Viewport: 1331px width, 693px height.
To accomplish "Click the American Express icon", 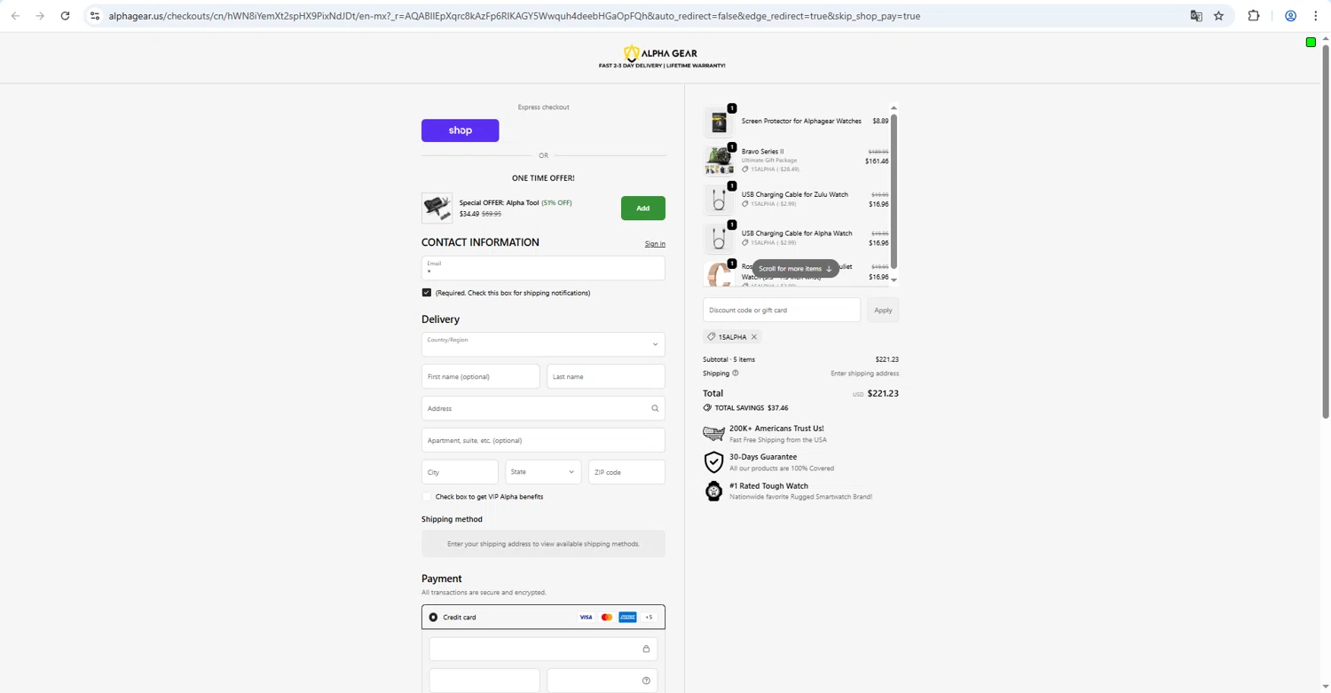I will click(627, 618).
